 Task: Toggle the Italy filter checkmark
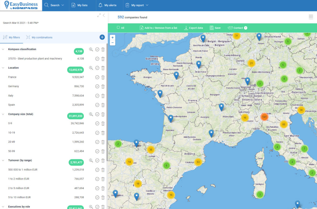(x=97, y=96)
